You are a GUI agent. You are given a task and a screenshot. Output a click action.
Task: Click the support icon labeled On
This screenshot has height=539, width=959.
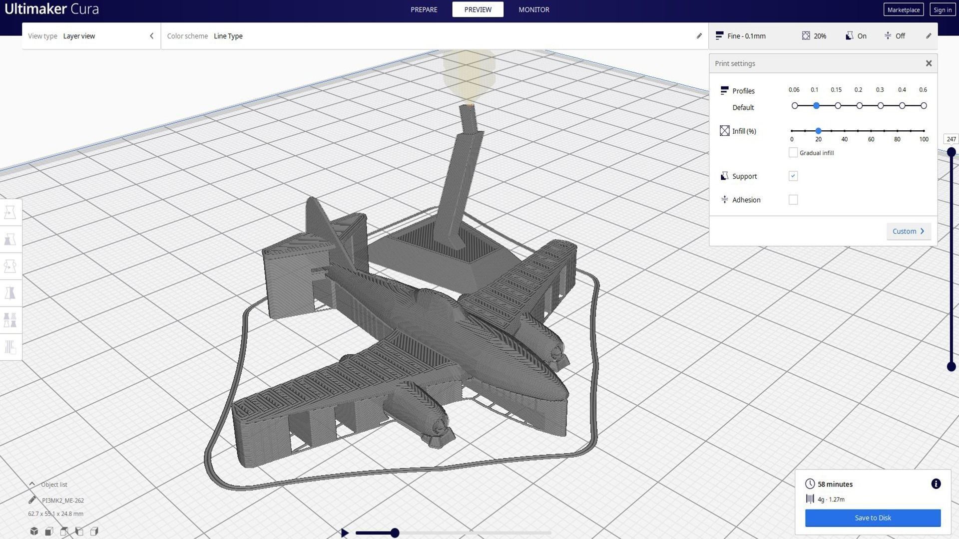coord(849,36)
